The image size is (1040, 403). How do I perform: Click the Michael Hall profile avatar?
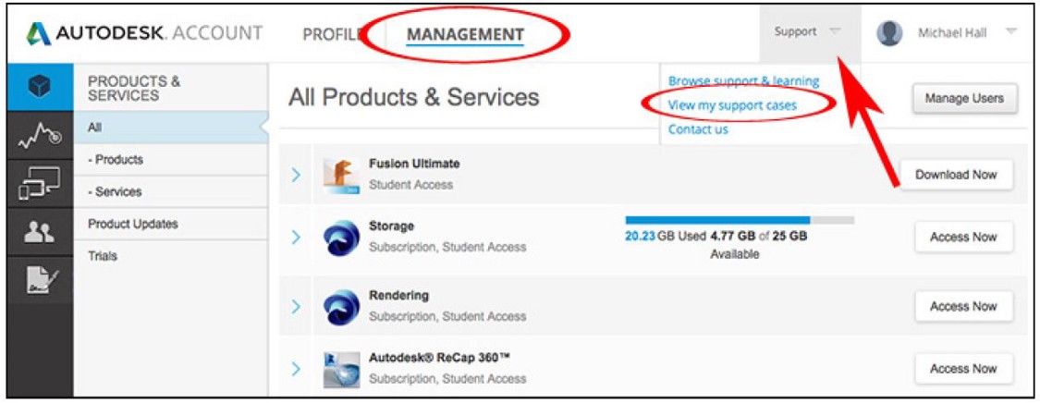click(x=889, y=32)
